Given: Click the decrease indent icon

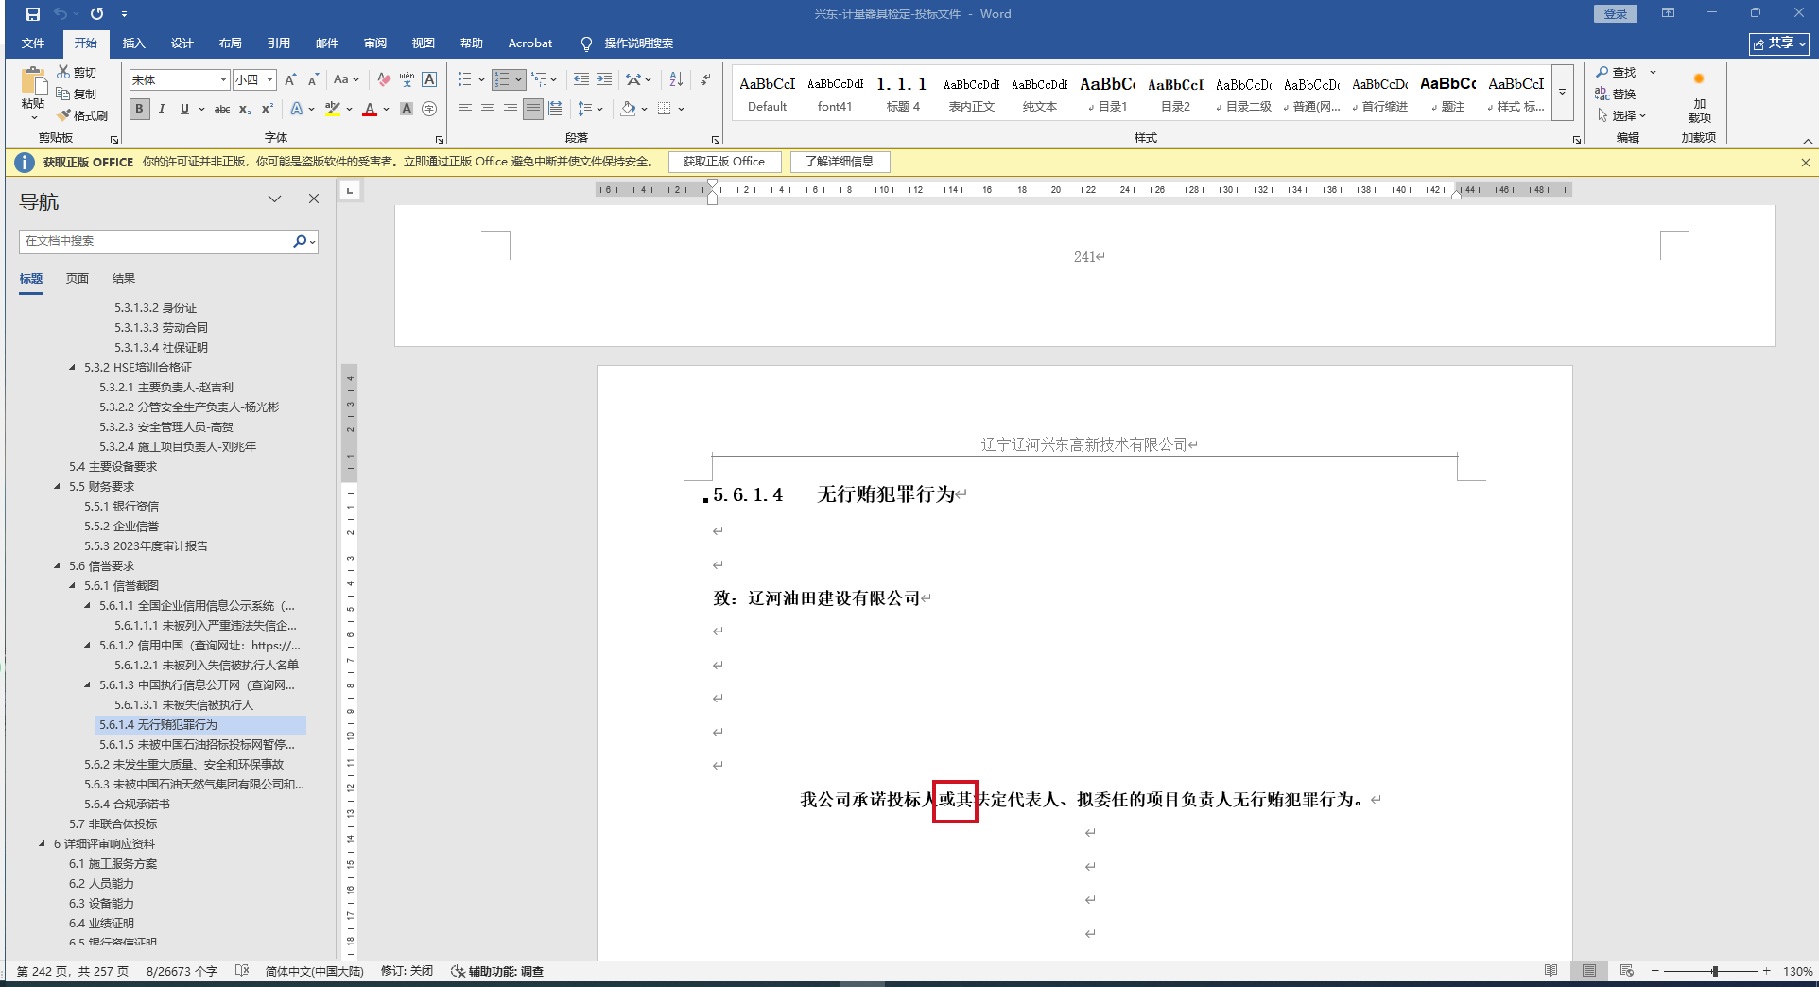Looking at the screenshot, I should click(581, 79).
